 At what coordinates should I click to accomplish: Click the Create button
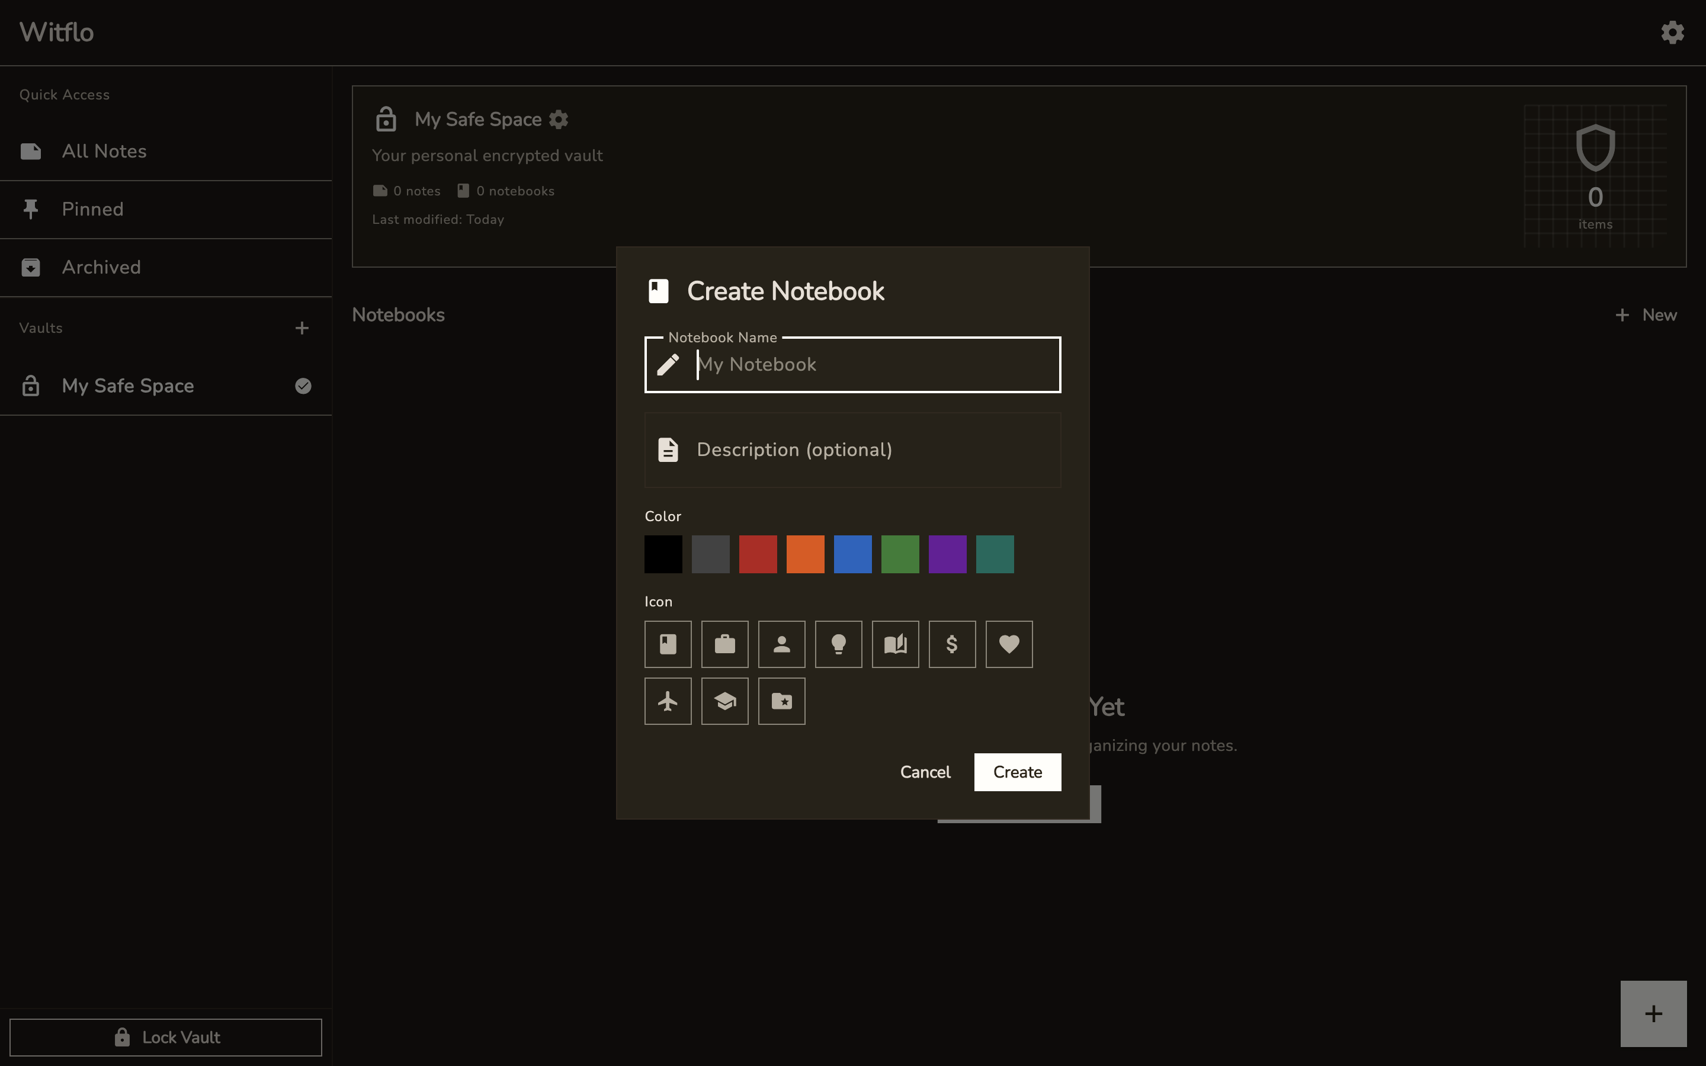pos(1017,771)
